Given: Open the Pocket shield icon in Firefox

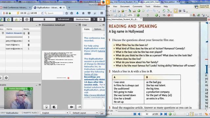Looking at the screenshot, I should click(x=89, y=13).
